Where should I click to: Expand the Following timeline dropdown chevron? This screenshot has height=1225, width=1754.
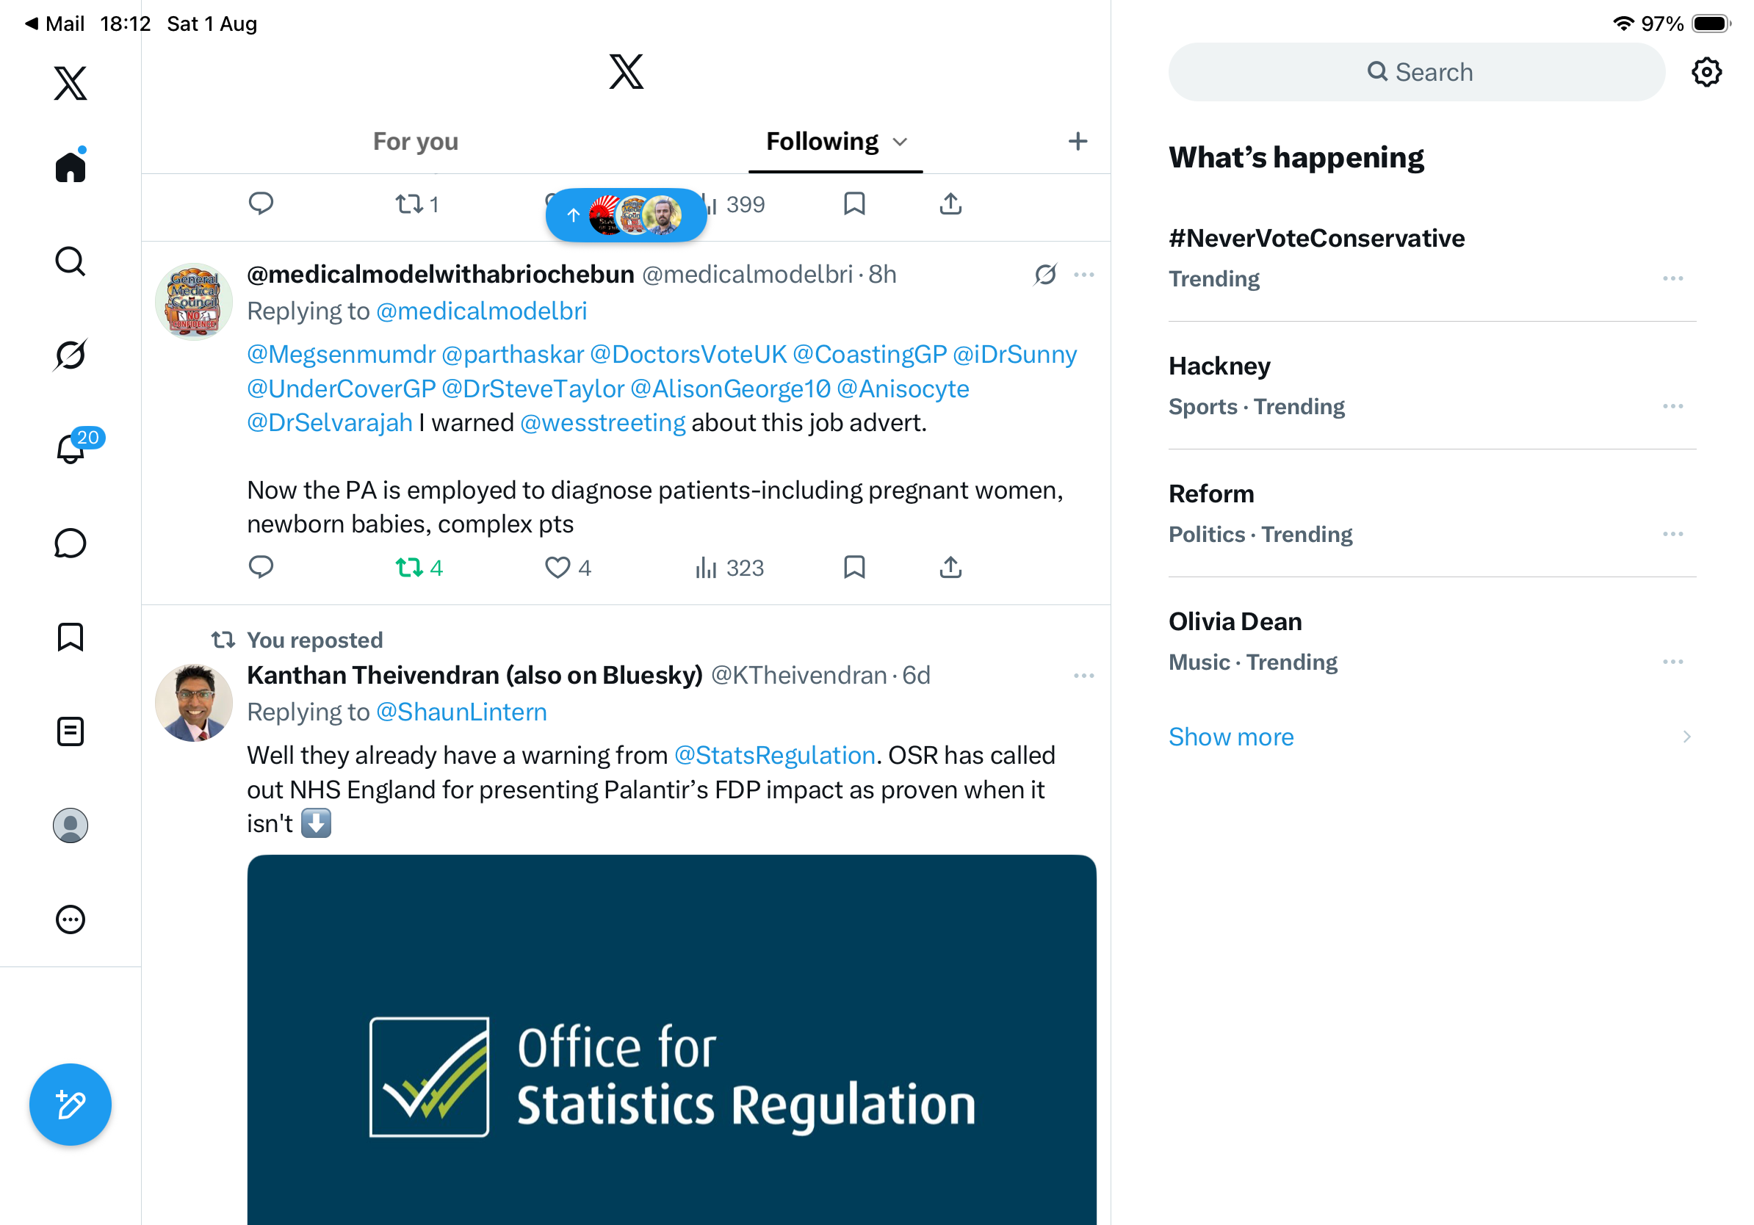point(901,142)
